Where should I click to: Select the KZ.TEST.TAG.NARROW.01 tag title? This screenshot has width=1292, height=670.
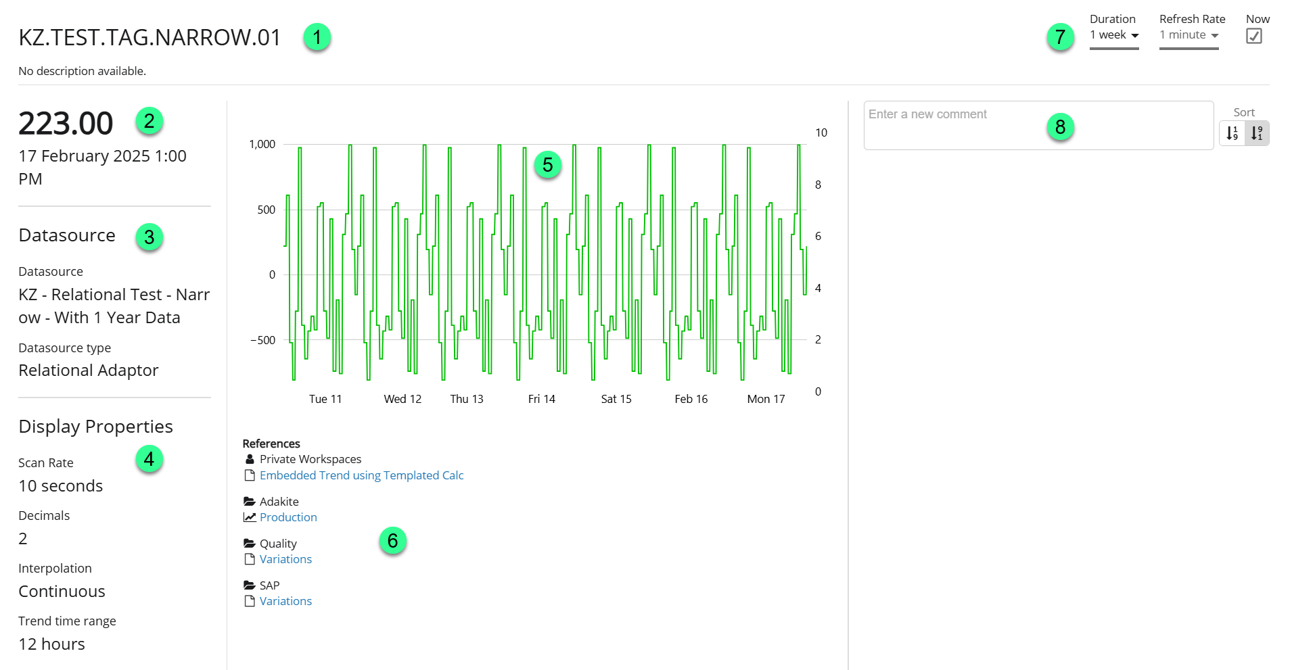[x=149, y=37]
